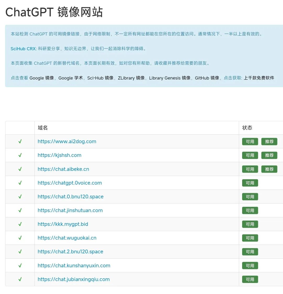Click the 可用 badge for chat.jubianxingqiu.com
Image resolution: width=283 pixels, height=294 pixels.
coord(250,279)
